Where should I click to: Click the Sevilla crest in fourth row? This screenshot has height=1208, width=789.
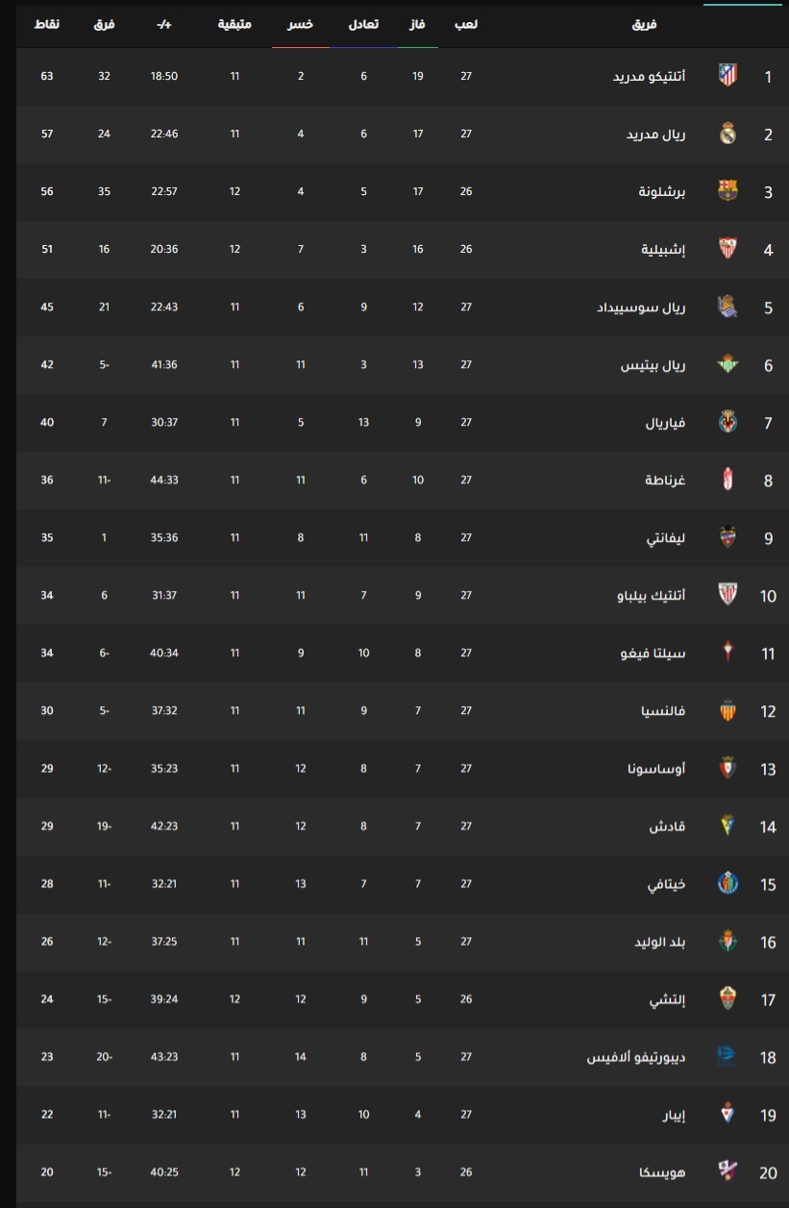727,249
